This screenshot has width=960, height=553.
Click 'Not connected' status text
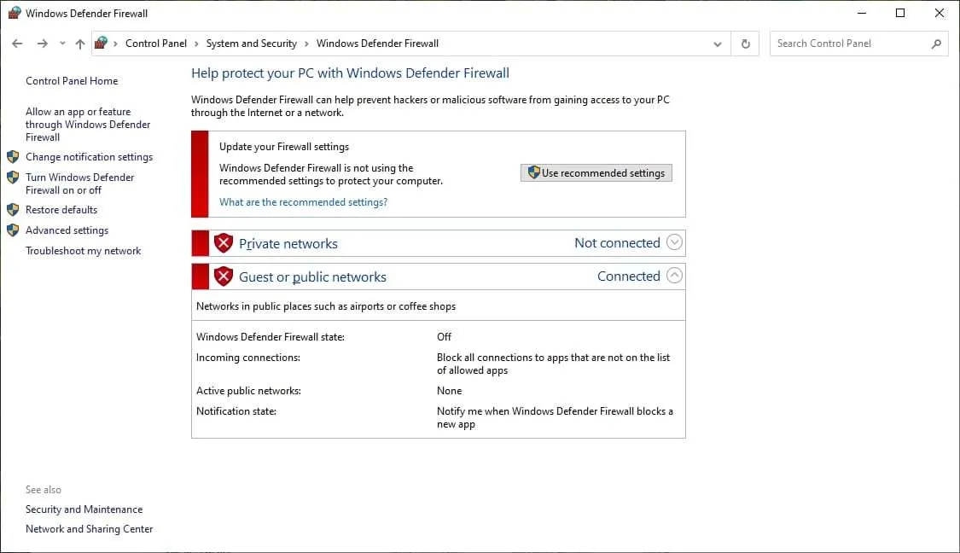coord(617,243)
